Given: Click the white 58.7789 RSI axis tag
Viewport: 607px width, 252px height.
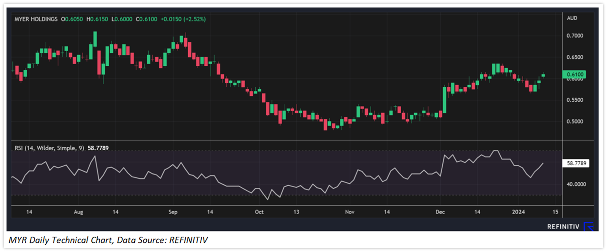Looking at the screenshot, I should pos(576,163).
